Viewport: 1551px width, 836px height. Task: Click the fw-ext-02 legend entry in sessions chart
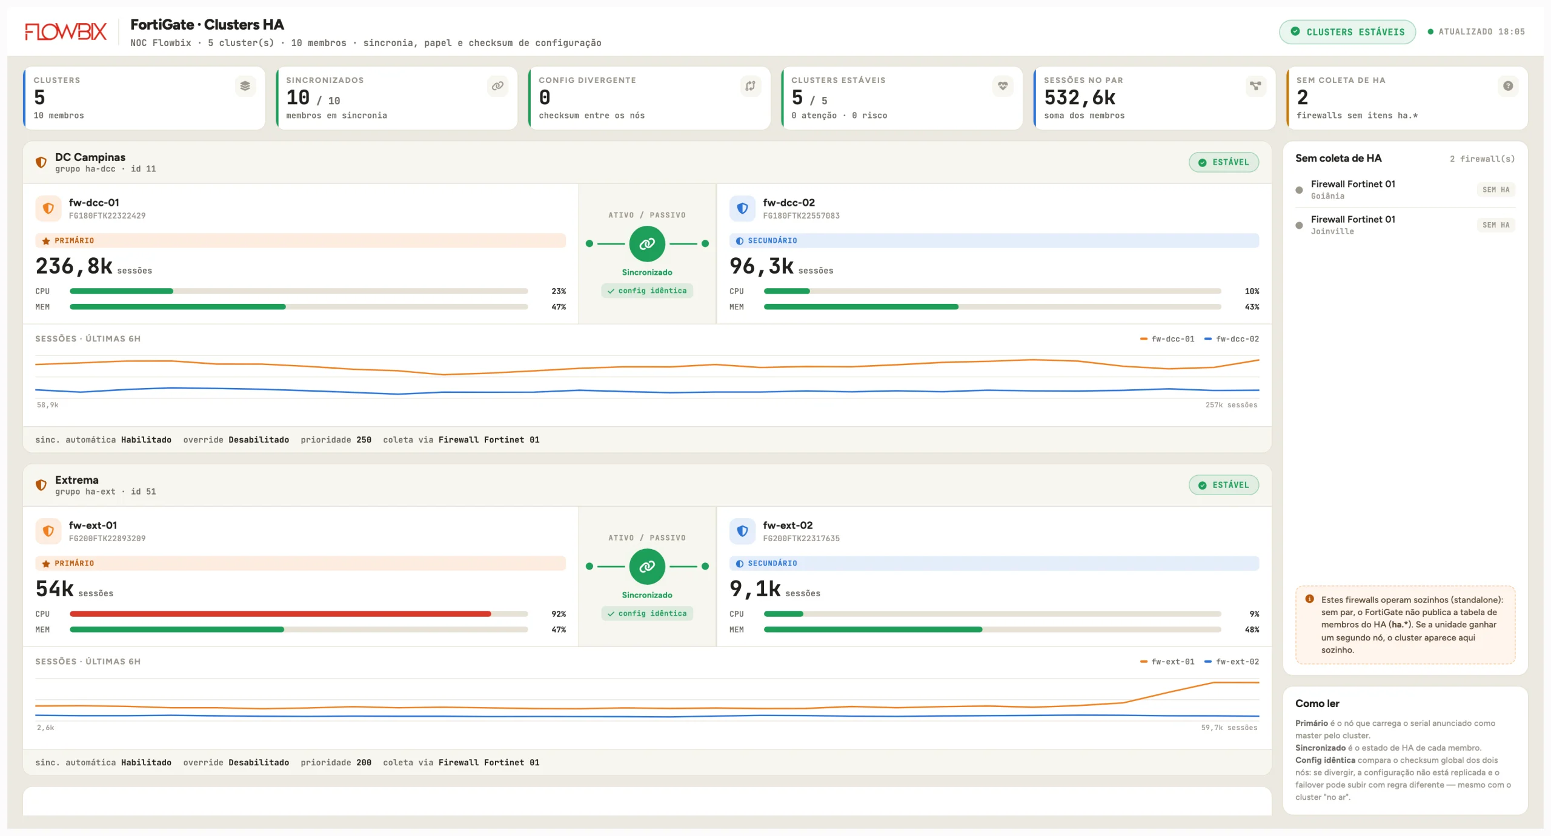point(1232,662)
